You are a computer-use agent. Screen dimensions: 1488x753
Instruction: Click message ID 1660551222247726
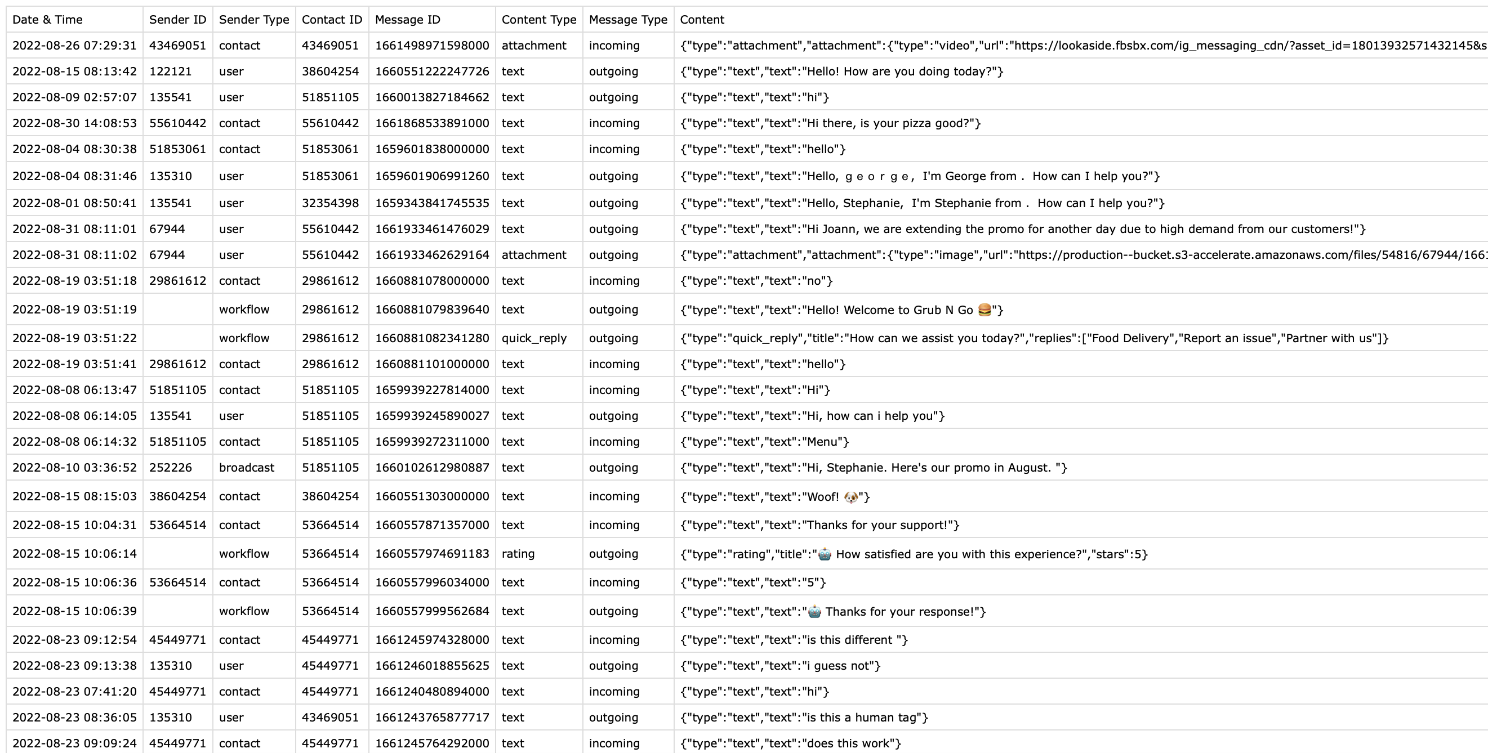[x=431, y=71]
